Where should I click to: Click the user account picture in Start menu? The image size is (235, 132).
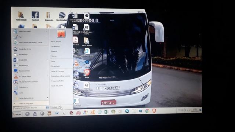61,33
